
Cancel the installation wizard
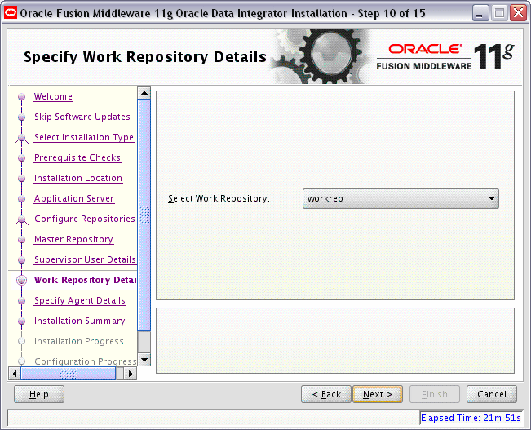[491, 394]
